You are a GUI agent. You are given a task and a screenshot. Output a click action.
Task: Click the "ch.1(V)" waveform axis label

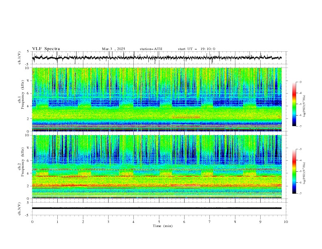pyautogui.click(x=20, y=58)
